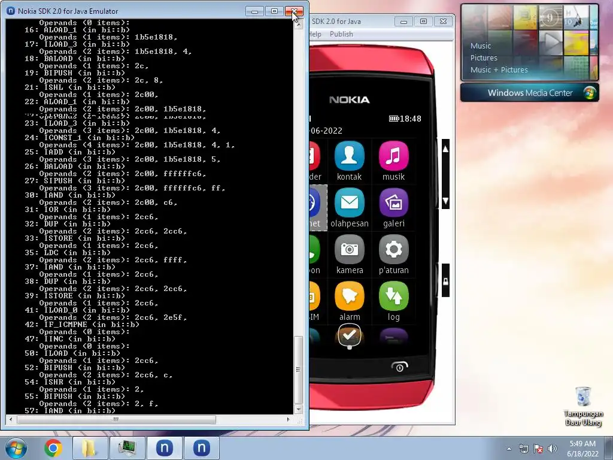Click console scroll down arrow

tap(298, 409)
